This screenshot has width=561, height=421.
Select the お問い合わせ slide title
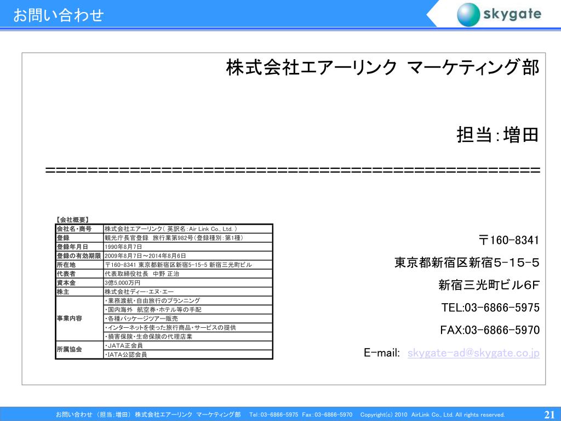tap(58, 15)
